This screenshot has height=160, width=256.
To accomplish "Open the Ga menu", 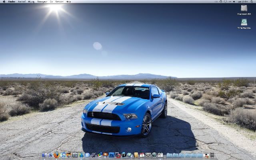I will [51, 2].
